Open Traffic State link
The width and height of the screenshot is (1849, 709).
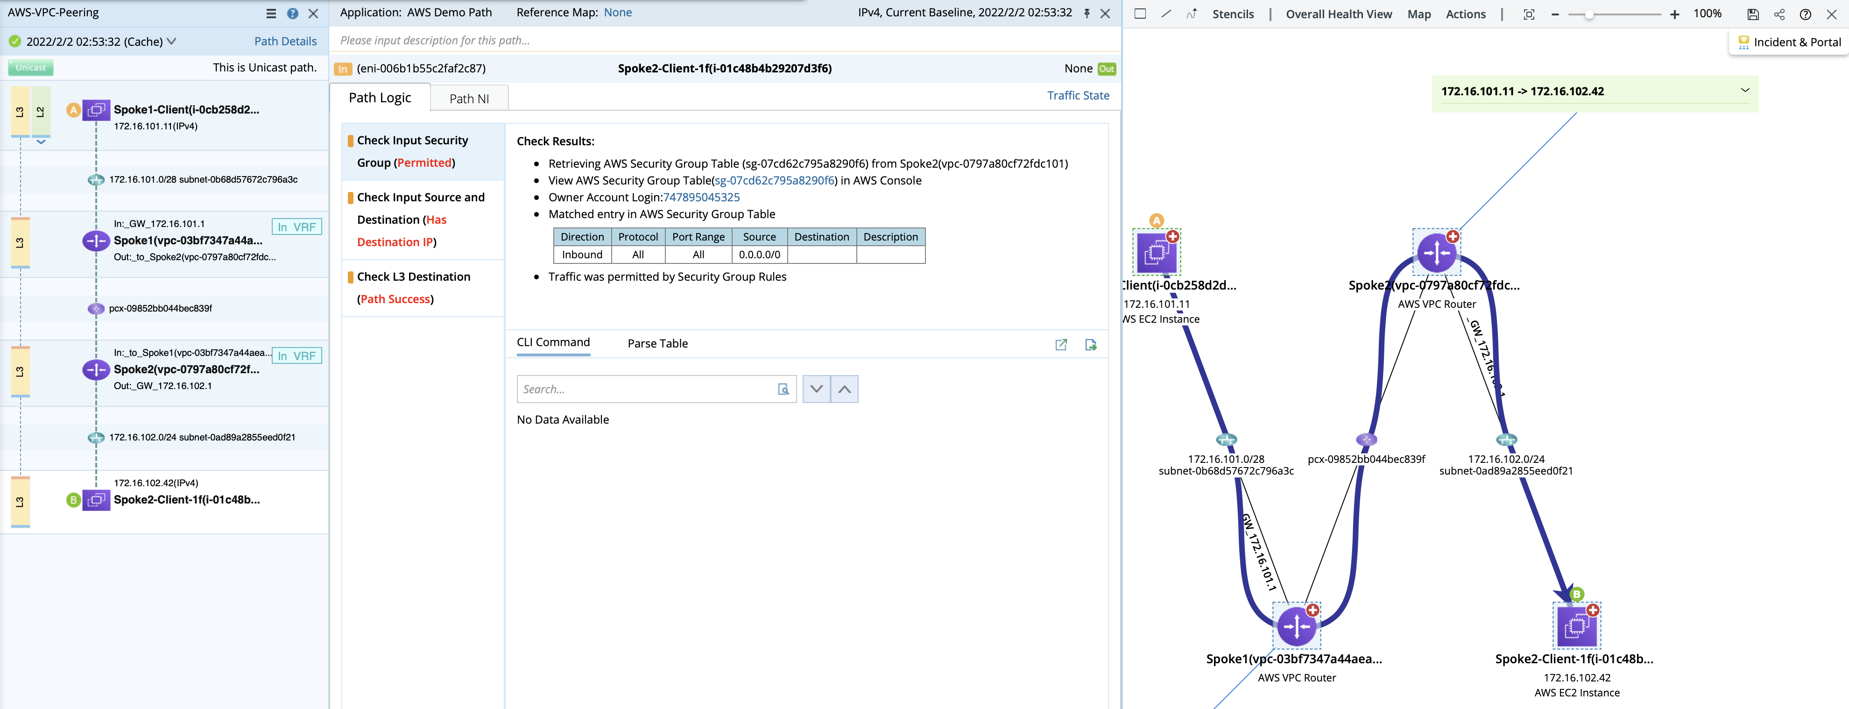pos(1078,96)
